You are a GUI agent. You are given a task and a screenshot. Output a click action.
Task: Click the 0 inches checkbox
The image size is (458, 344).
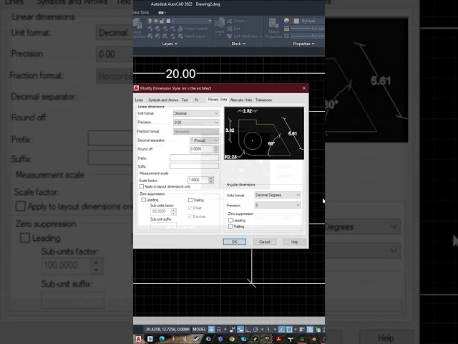(x=190, y=216)
